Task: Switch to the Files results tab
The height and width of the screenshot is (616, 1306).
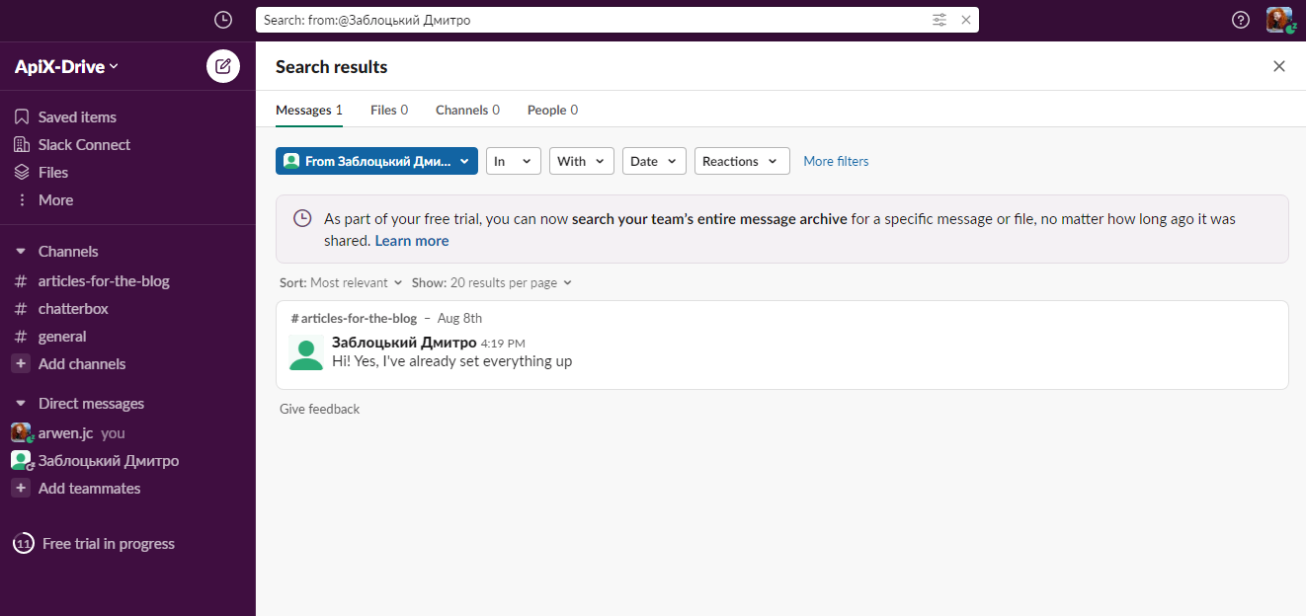Action: (389, 110)
